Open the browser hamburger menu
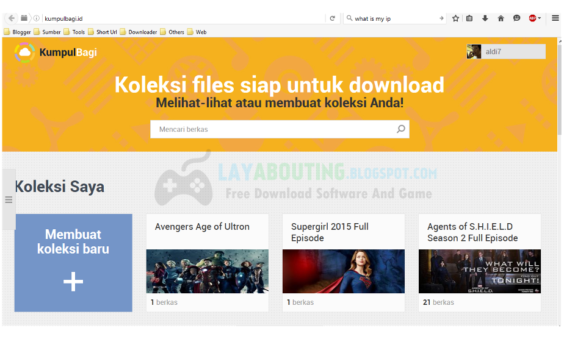Screen dimensions: 564x339 (x=555, y=18)
